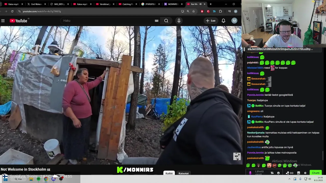Reload the page in Chrome
326x183 pixels.
[x=12, y=11]
